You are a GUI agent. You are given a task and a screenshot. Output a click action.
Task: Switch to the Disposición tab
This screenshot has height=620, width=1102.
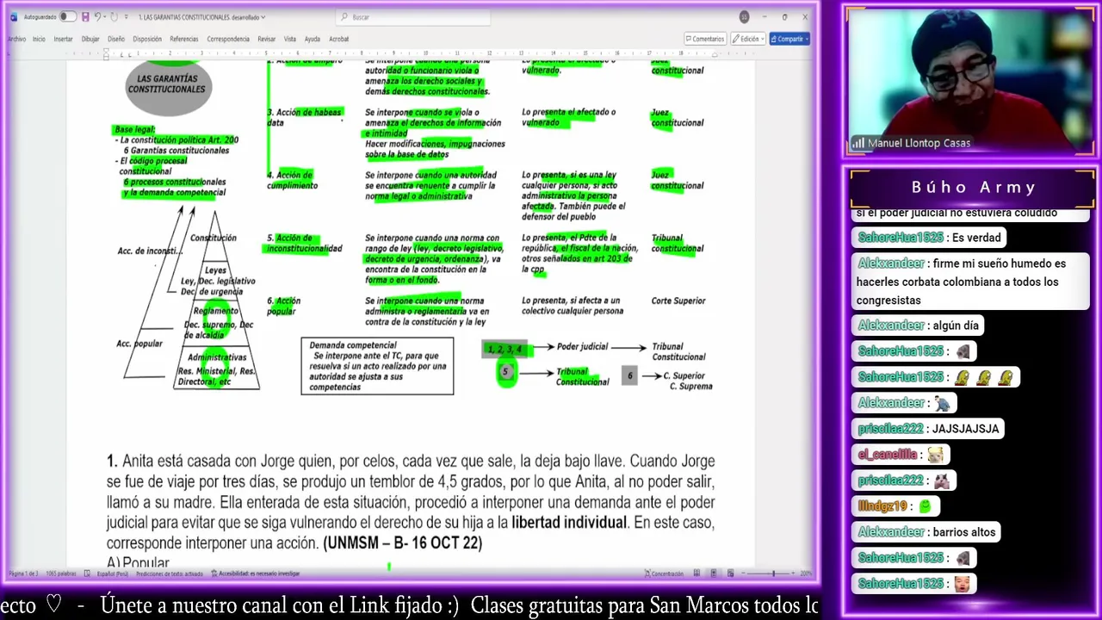point(147,39)
